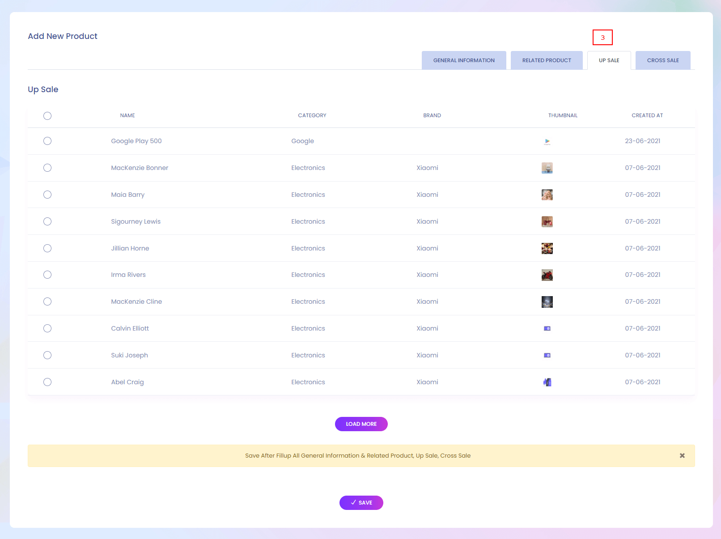Viewport: 721px width, 539px height.
Task: Go to the Cross Sale tab
Action: [x=663, y=60]
